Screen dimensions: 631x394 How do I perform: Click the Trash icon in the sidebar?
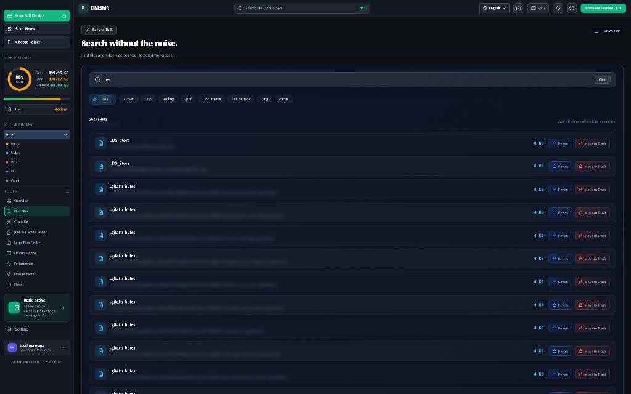9,110
